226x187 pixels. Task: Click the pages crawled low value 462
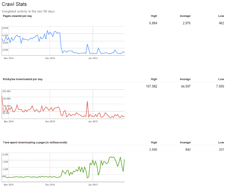pyautogui.click(x=221, y=23)
